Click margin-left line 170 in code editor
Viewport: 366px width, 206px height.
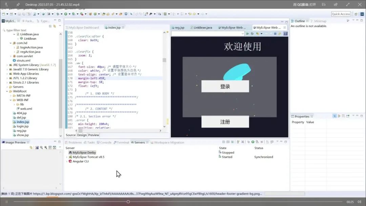pyautogui.click(x=92, y=78)
